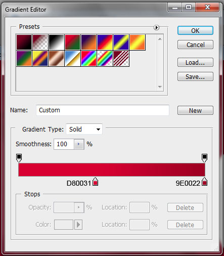The width and height of the screenshot is (224, 256).
Task: Choose the copper gradient preset
Action: pos(56,58)
